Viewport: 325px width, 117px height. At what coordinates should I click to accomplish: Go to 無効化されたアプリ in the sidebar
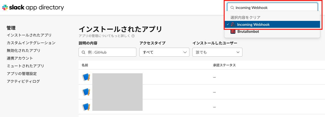click(x=24, y=50)
